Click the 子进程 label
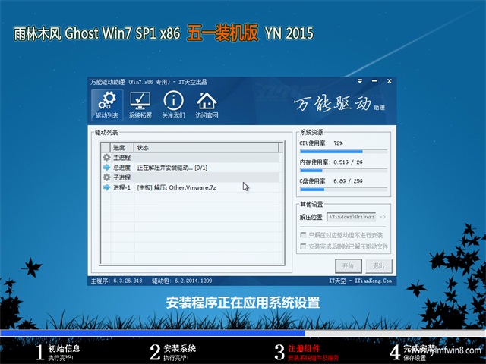The width and height of the screenshot is (486, 364). point(121,177)
